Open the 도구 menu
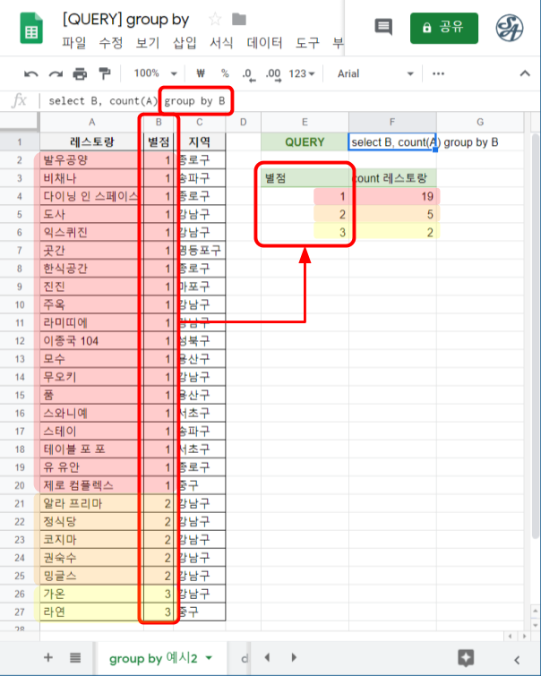The height and width of the screenshot is (676, 541). [x=307, y=43]
